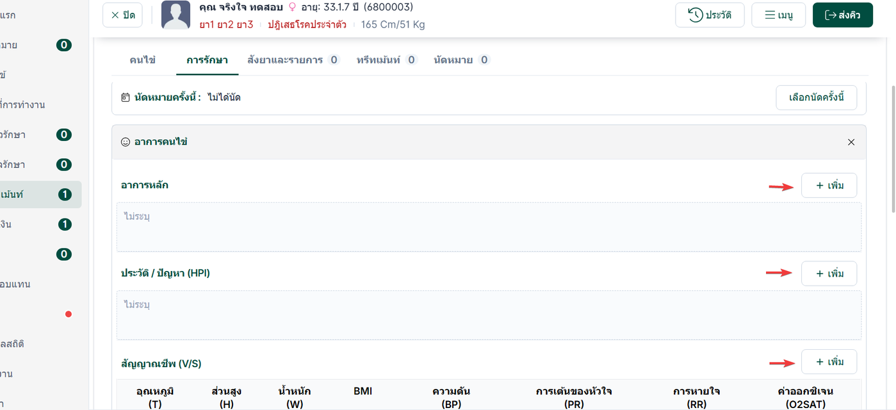Open the นัดหมาย tab
Viewport: 896px width, 410px height.
(x=462, y=60)
